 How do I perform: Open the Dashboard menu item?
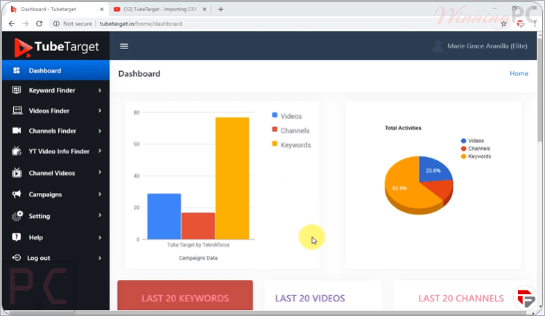tap(55, 71)
